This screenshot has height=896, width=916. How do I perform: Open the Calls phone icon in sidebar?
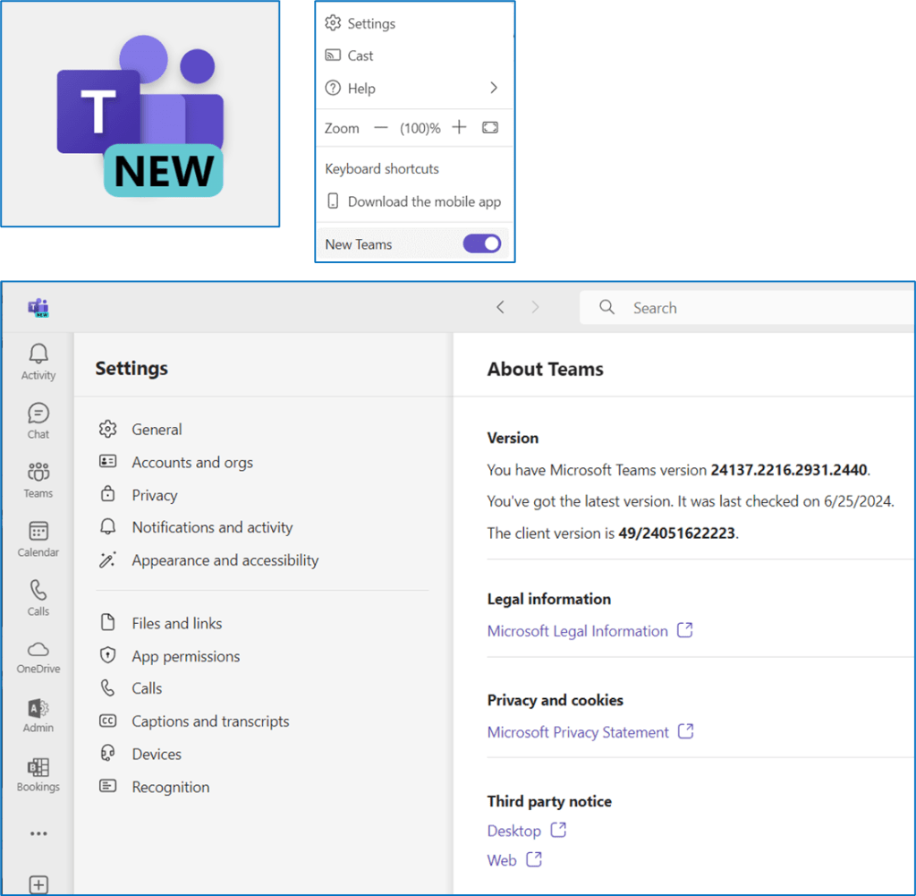click(38, 591)
